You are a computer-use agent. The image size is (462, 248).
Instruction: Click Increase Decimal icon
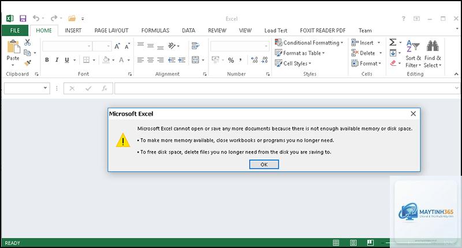[254, 60]
